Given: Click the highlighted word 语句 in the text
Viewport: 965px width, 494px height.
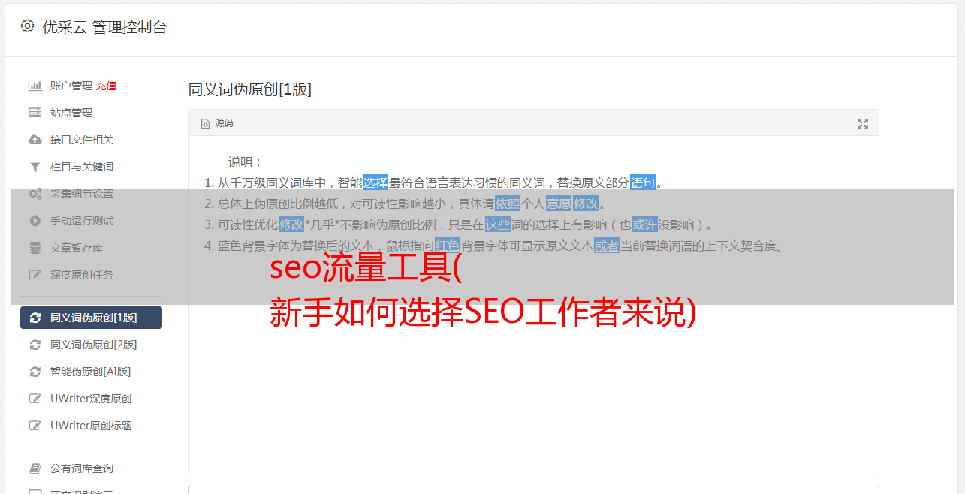Looking at the screenshot, I should click(643, 182).
